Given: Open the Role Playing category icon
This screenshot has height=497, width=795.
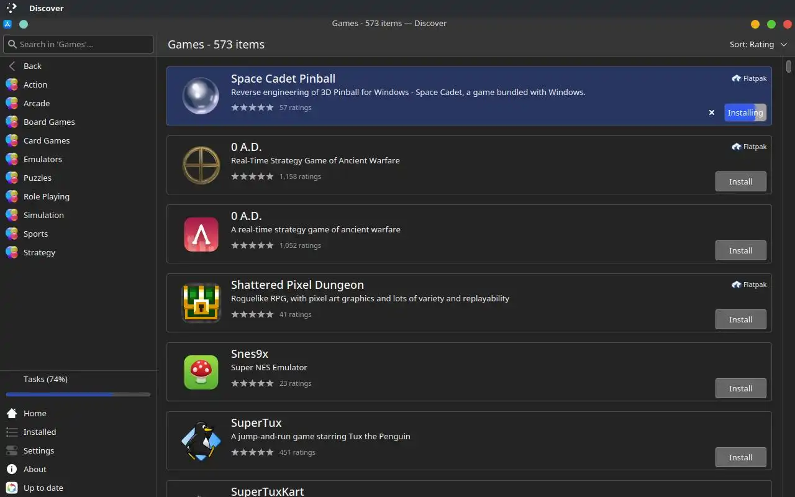Looking at the screenshot, I should pos(12,196).
